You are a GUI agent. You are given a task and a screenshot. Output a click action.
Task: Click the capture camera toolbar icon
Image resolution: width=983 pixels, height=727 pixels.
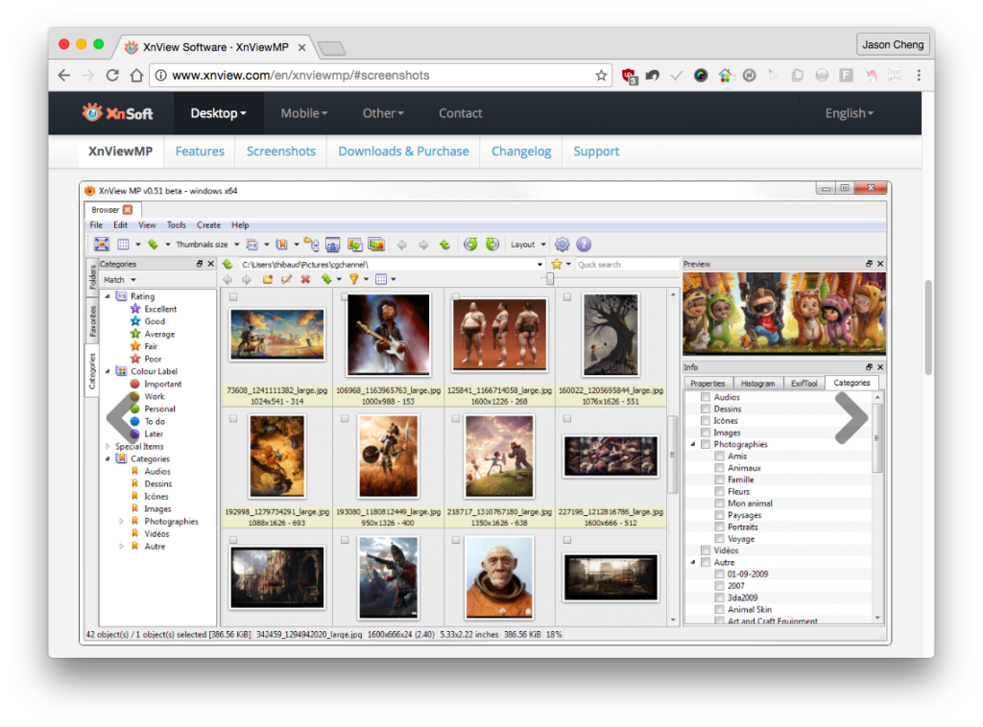(x=332, y=245)
